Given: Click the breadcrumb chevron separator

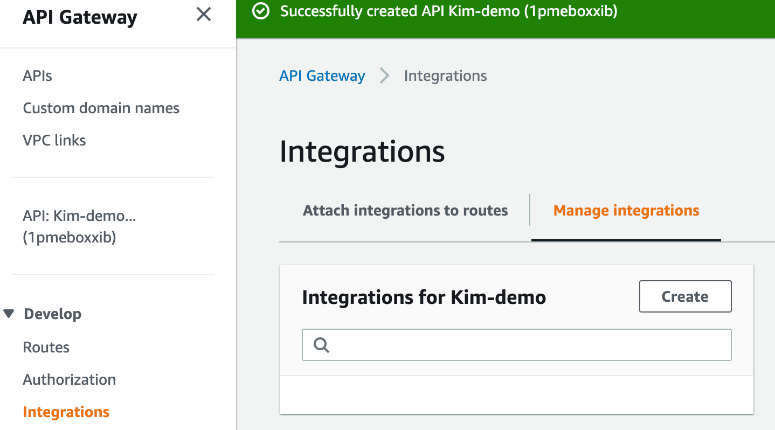Looking at the screenshot, I should [x=384, y=75].
